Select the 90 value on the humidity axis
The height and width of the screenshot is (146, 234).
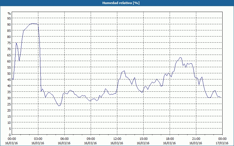point(9,24)
